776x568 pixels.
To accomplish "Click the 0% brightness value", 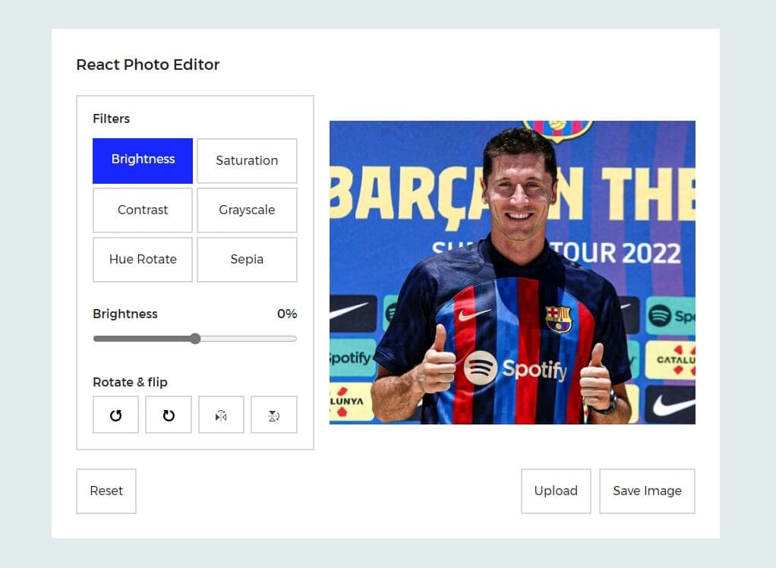I will [287, 314].
